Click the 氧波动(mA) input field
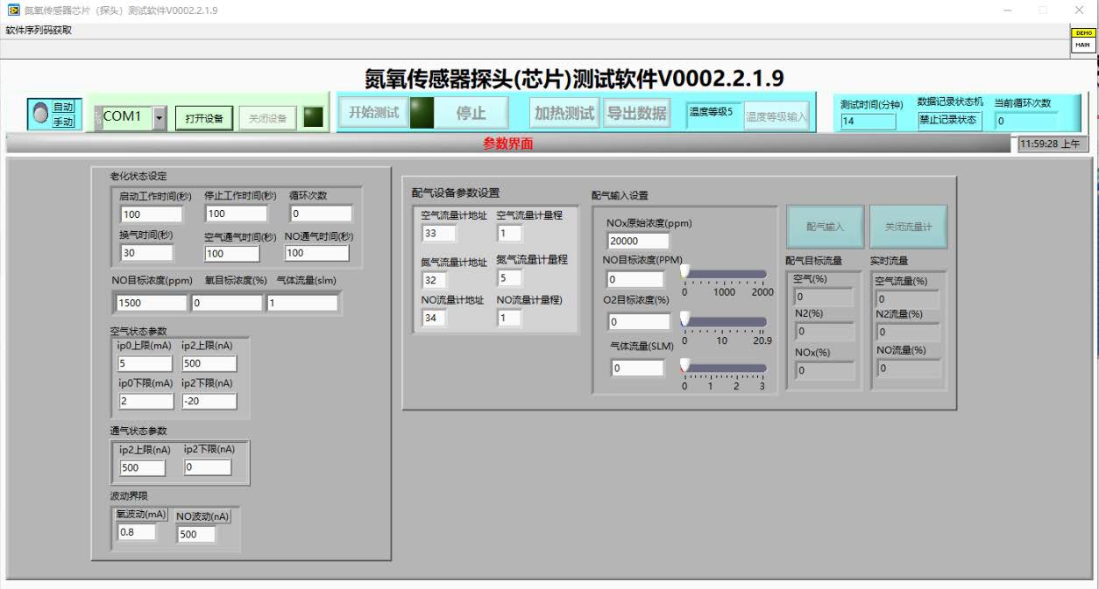1099x589 pixels. pos(136,531)
